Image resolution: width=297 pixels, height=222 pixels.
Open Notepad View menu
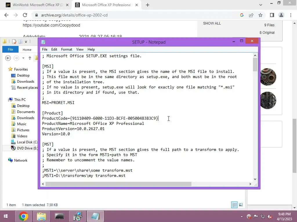[x=80, y=49]
